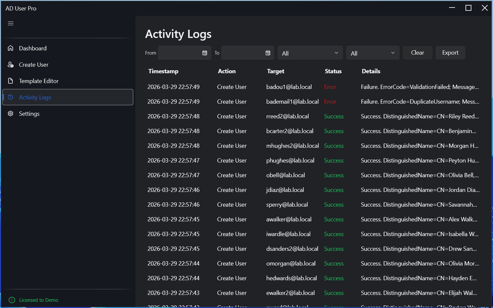Open Settings using the gear icon

[10, 113]
